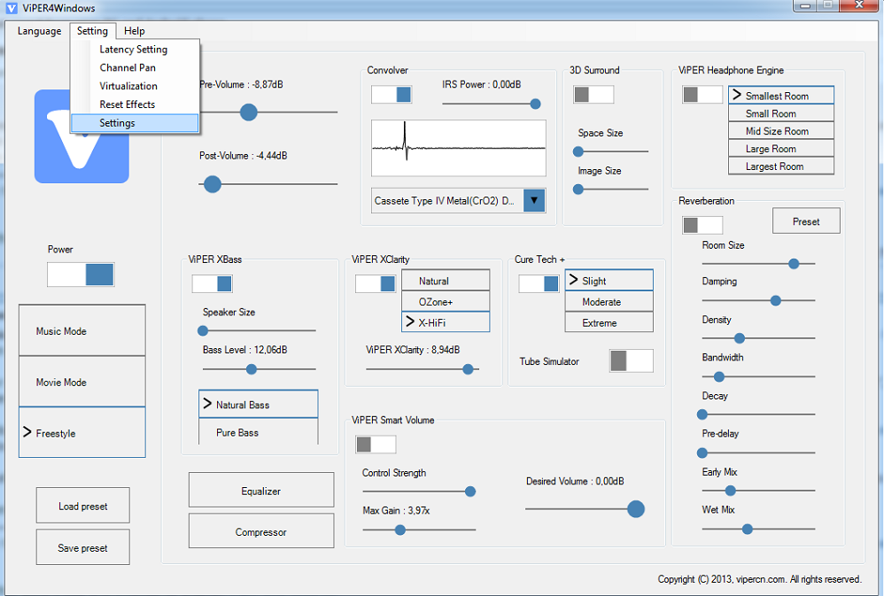Click the Max Gain slider handle
This screenshot has height=596, width=884.
click(400, 530)
